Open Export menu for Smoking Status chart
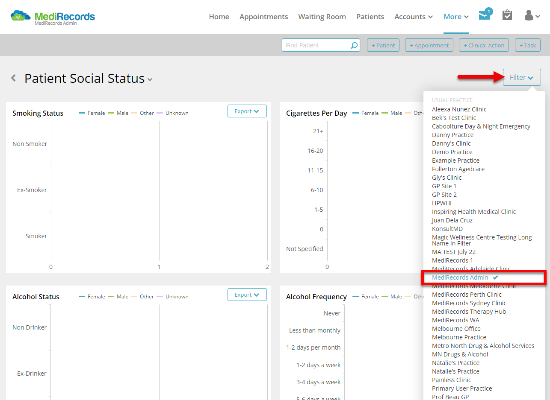Image resolution: width=550 pixels, height=400 pixels. (x=247, y=111)
